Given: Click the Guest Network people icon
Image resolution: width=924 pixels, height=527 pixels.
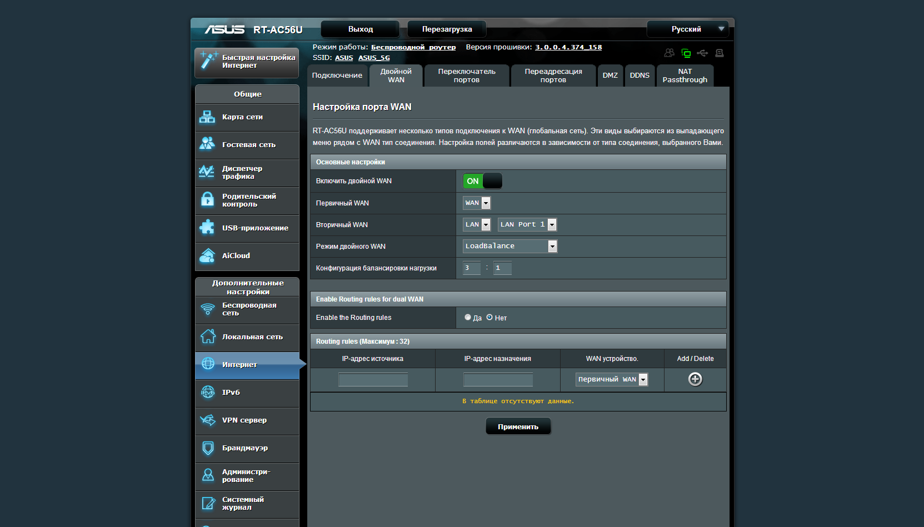Looking at the screenshot, I should point(207,144).
